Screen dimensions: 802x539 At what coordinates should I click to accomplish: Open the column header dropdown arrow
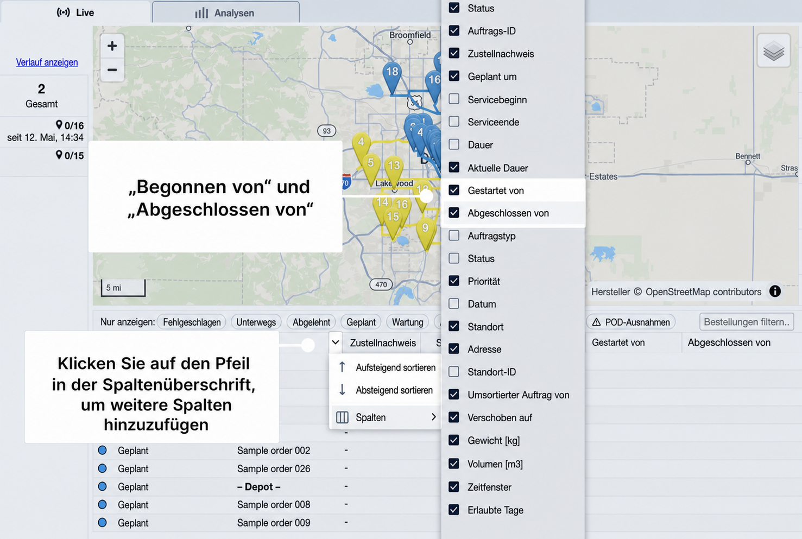(336, 343)
